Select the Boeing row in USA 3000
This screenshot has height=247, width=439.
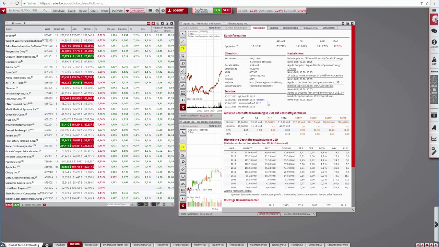[x=89, y=35]
